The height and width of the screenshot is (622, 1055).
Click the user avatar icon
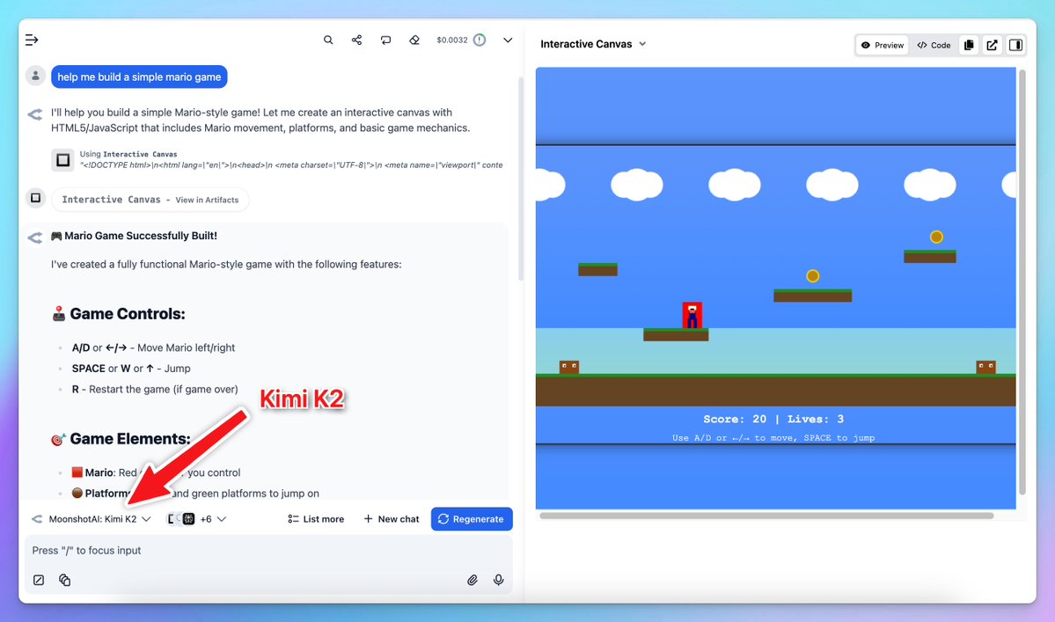(x=36, y=76)
